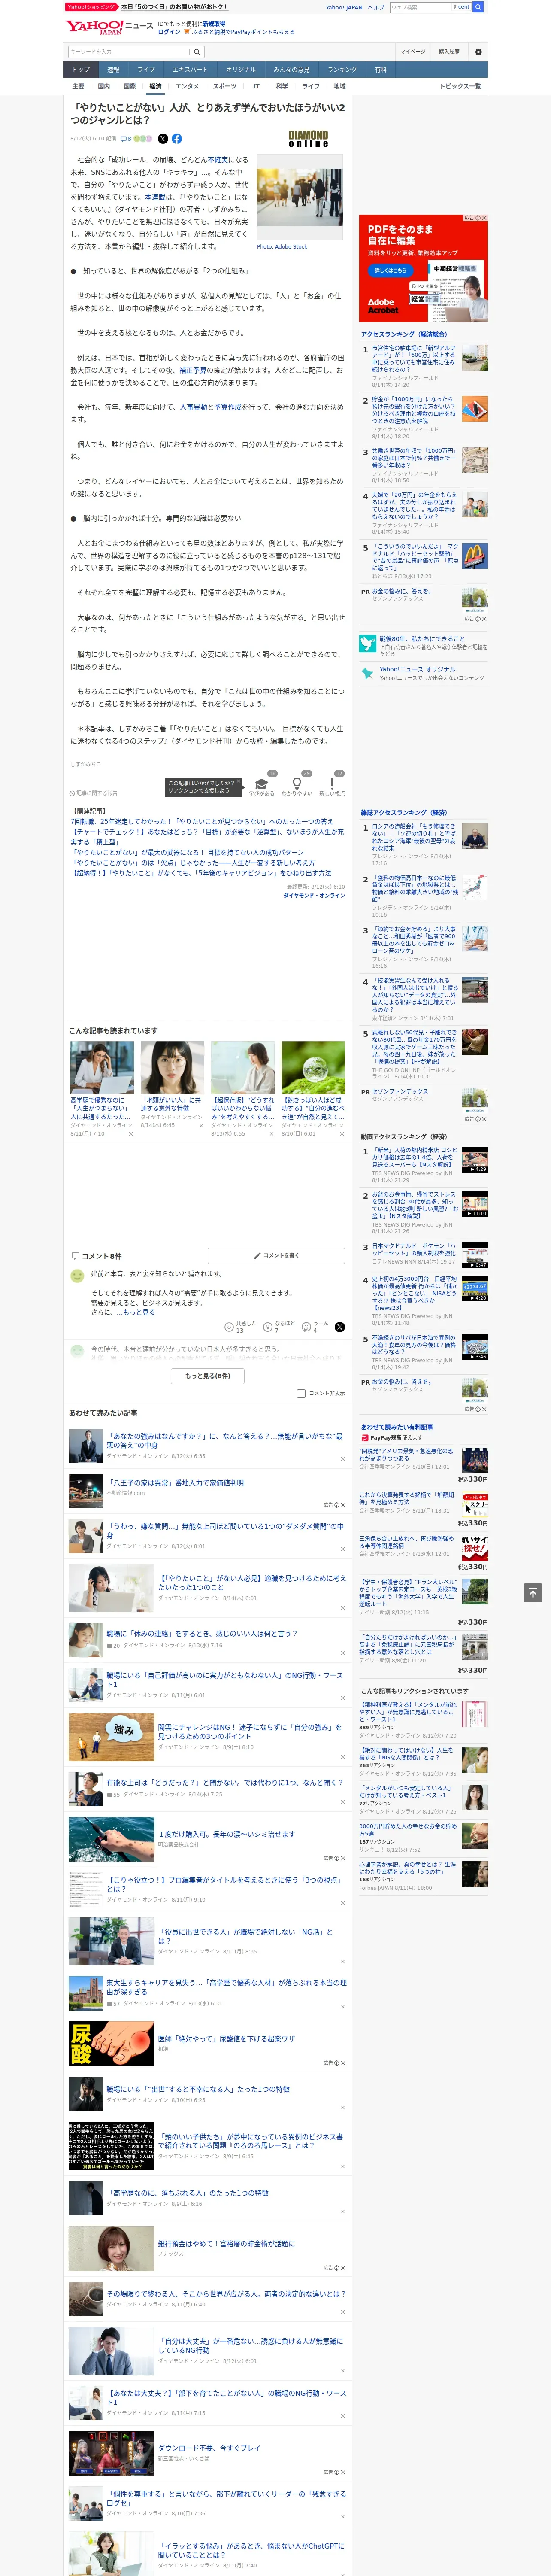The image size is (551, 2576).
Task: Click the もっと見る(8件) comments button
Action: coord(208,1376)
